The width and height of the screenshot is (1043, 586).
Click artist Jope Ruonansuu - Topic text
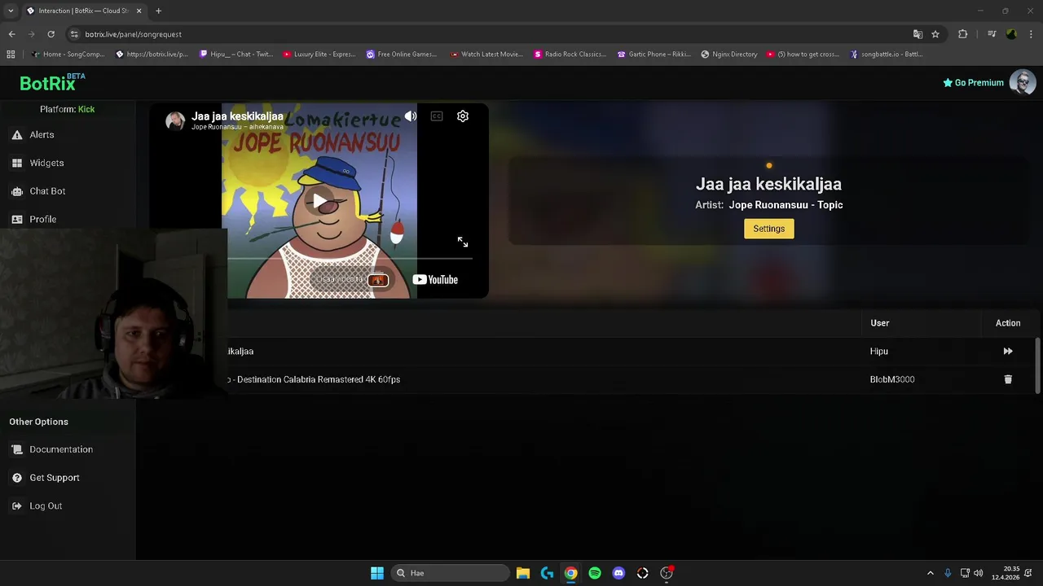786,205
